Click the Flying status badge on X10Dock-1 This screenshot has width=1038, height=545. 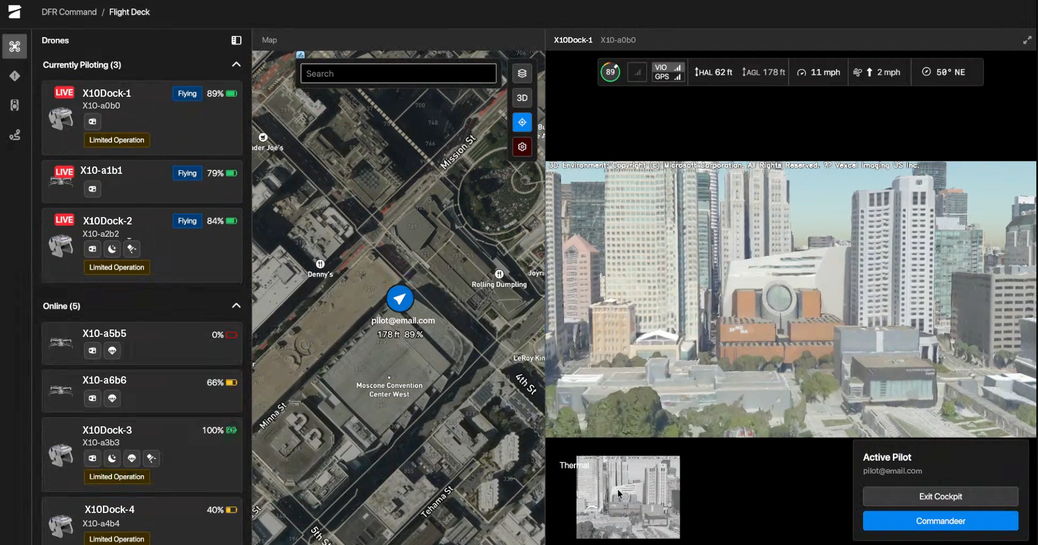coord(187,93)
